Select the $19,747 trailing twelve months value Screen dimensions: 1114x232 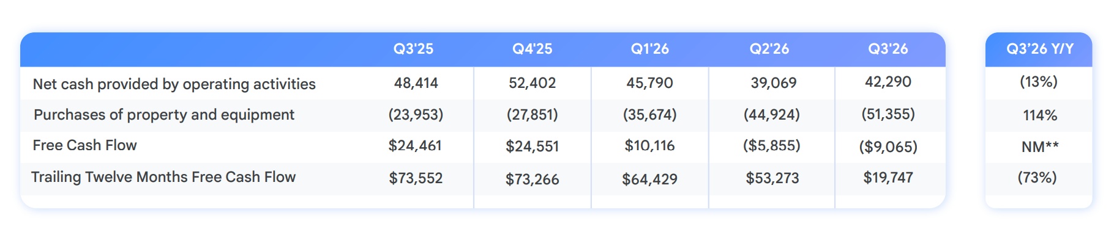point(888,178)
